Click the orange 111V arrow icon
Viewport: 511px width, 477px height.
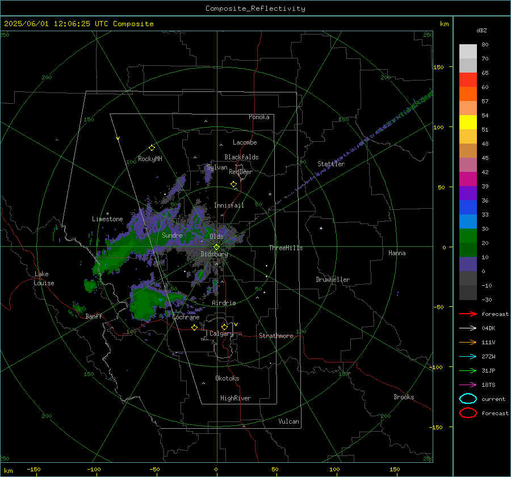pyautogui.click(x=468, y=342)
